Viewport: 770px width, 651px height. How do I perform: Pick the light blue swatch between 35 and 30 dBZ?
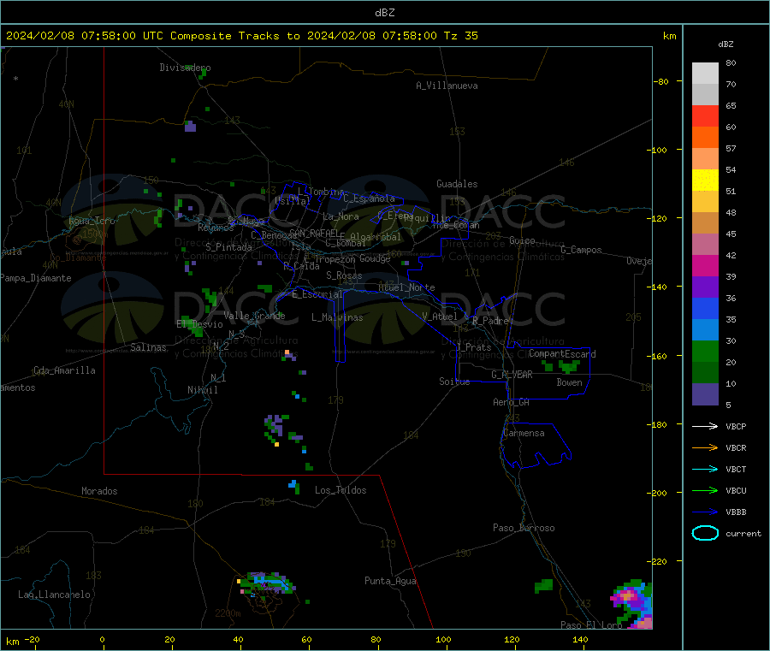(705, 330)
